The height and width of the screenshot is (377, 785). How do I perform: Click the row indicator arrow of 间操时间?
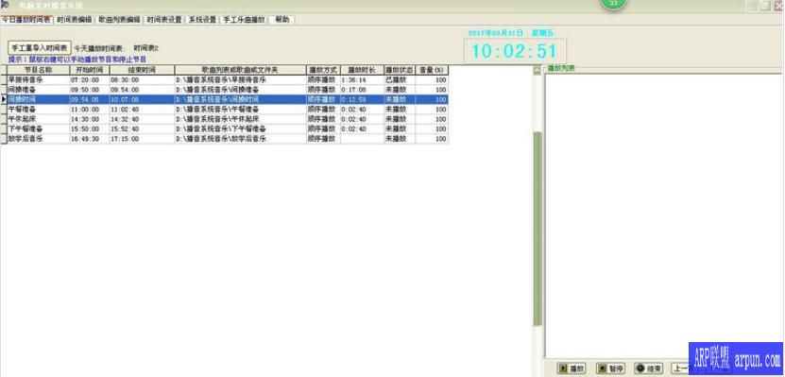(4, 99)
